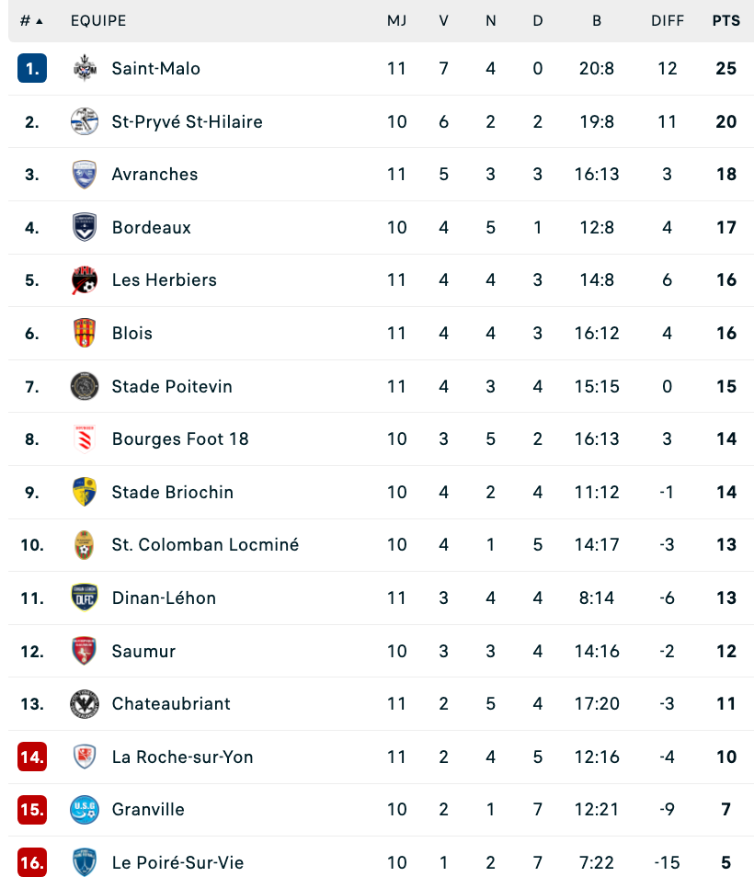Select the EQUIPE column header
754x888 pixels.
tap(98, 21)
